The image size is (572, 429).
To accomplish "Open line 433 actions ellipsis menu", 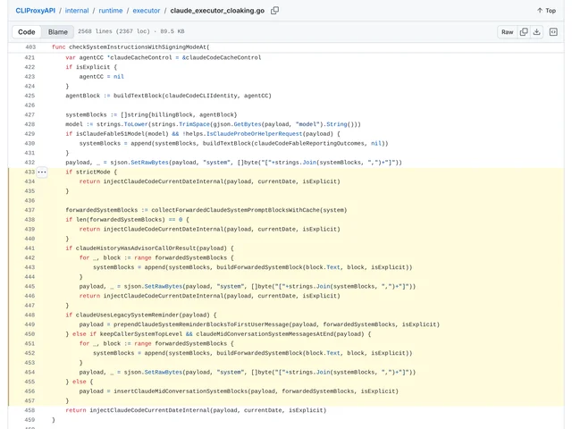I will 42,172.
